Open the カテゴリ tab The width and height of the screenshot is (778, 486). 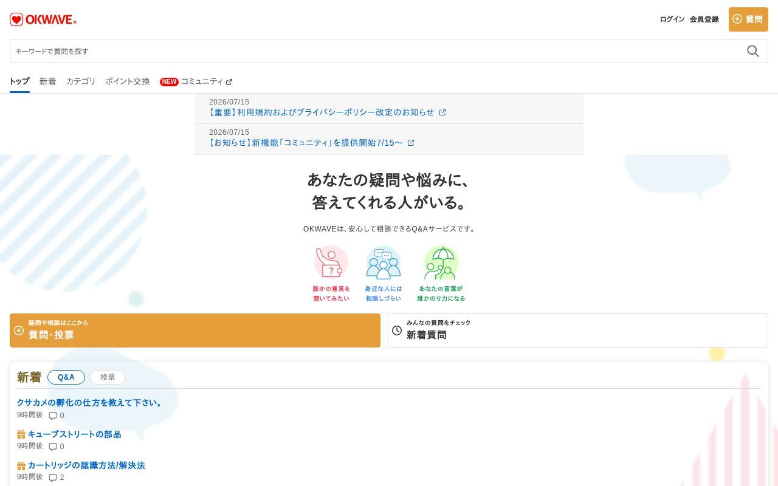point(81,81)
